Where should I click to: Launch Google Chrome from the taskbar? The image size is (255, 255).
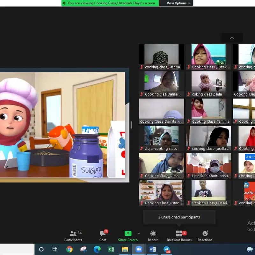(69, 249)
